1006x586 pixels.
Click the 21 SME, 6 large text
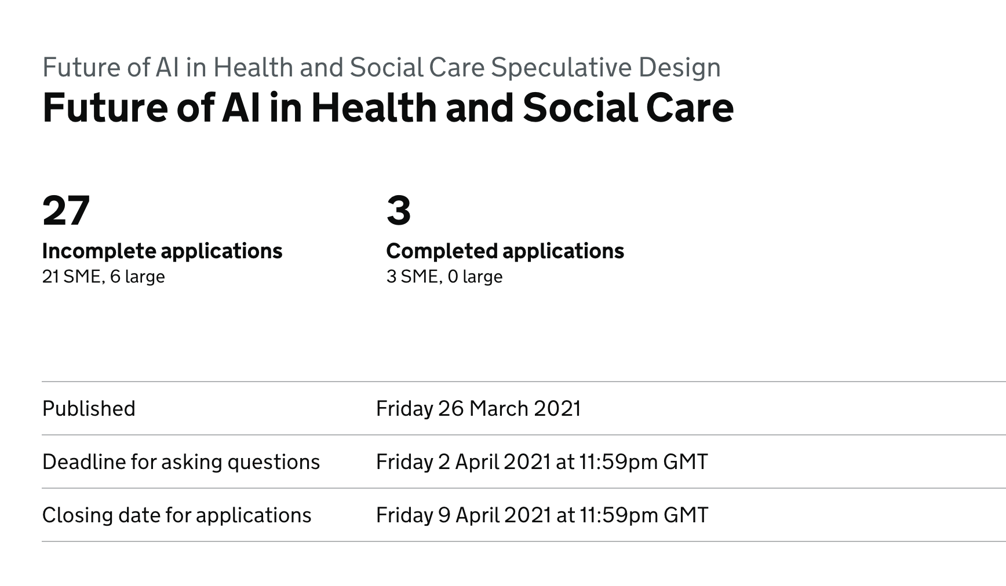click(x=104, y=277)
